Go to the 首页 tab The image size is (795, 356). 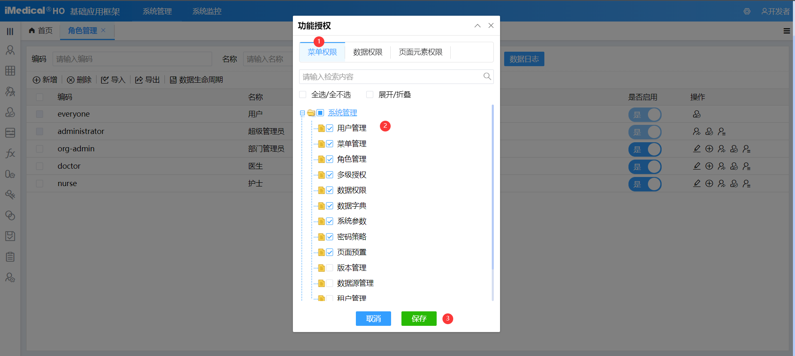(41, 31)
